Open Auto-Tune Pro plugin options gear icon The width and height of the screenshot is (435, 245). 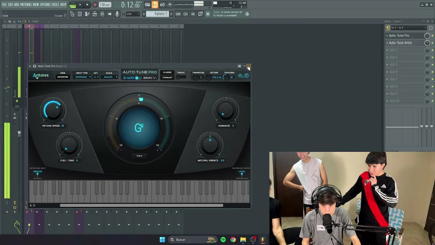click(34, 66)
